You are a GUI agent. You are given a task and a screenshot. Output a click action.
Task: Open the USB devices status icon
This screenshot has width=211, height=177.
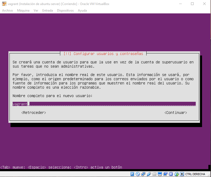[x=149, y=174]
